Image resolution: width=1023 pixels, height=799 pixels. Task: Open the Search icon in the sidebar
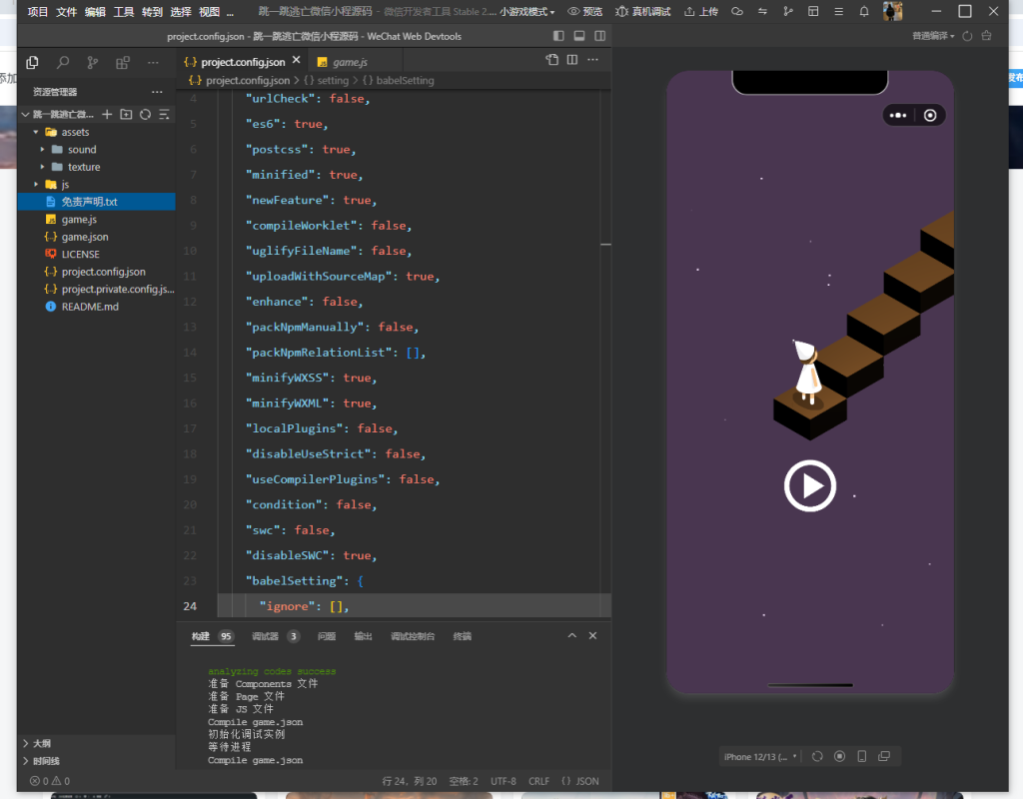point(63,63)
